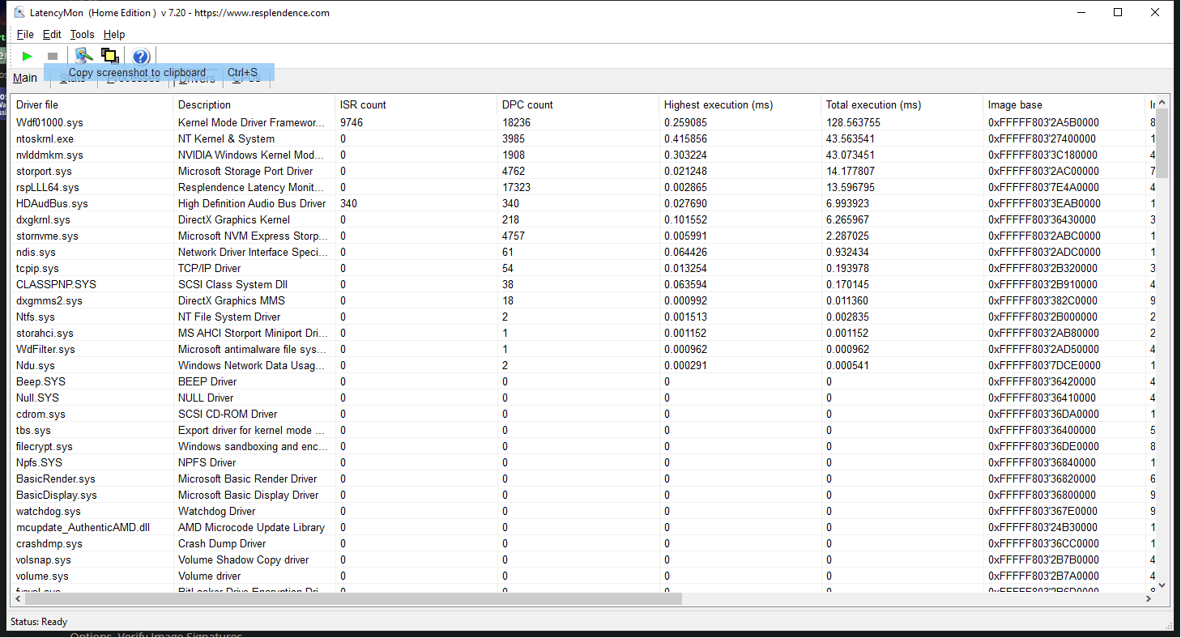Click the gray stop monitor button
Screen dimensions: 1181x638
tap(53, 56)
